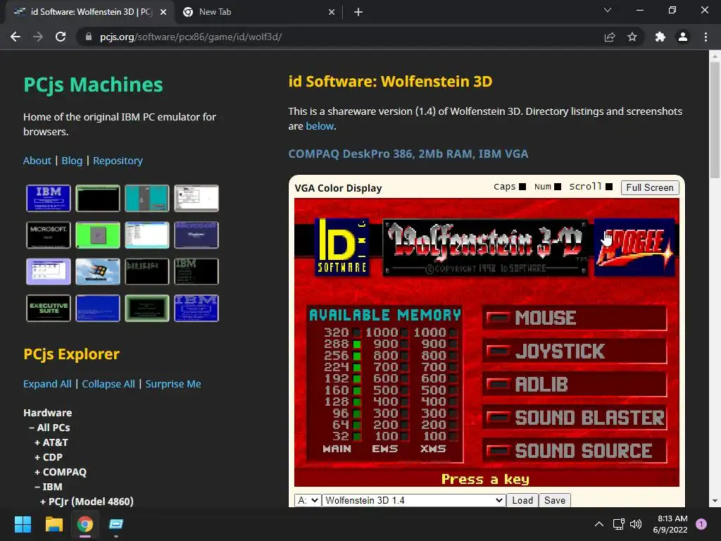Select the id Software Wolfenstein 3D tab
This screenshot has height=541, width=721.
tap(89, 12)
